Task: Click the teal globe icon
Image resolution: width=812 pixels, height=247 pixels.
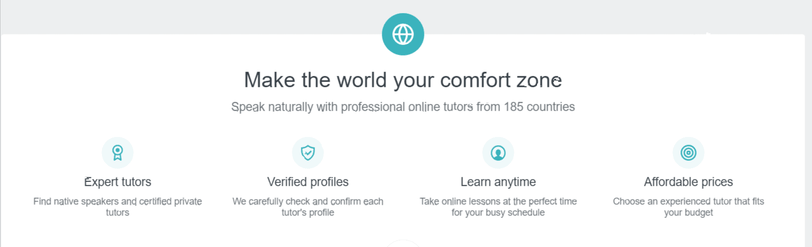Action: (403, 34)
